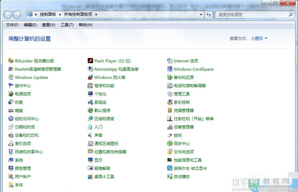Screen dimensions: 298x192
Task: Open BitLocker drive encryption icon
Action: pos(11,61)
